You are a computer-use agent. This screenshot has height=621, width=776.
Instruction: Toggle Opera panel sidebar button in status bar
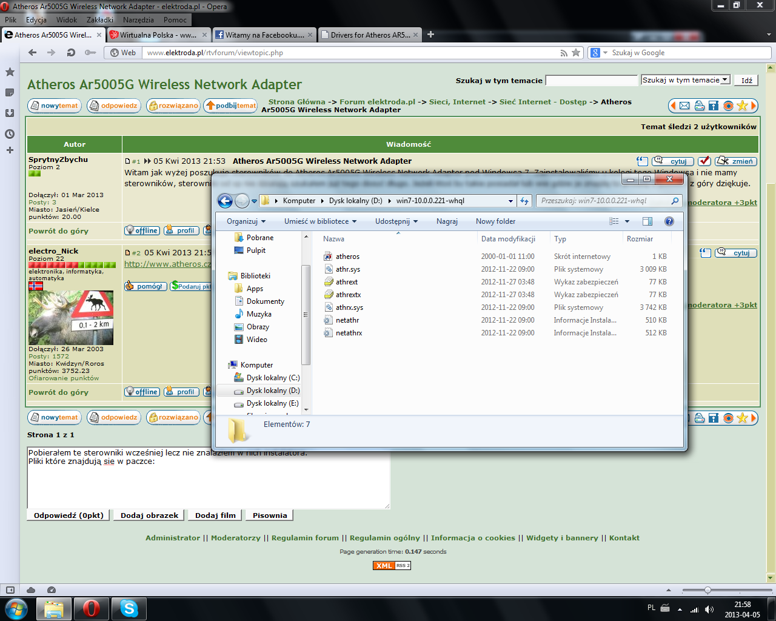(10, 589)
